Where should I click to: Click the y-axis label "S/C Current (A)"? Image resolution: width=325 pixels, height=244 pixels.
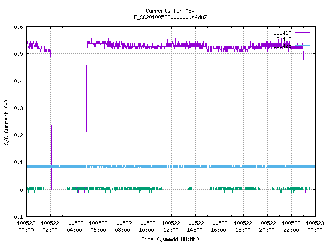click(6, 123)
